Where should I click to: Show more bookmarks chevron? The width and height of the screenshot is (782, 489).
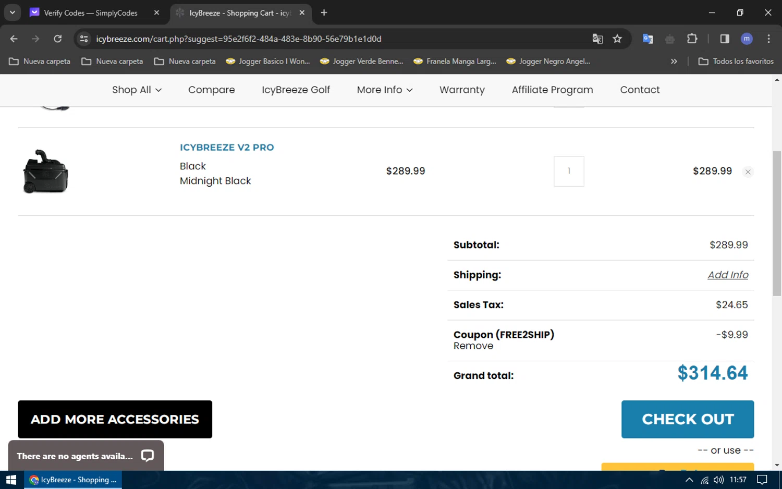pyautogui.click(x=674, y=61)
